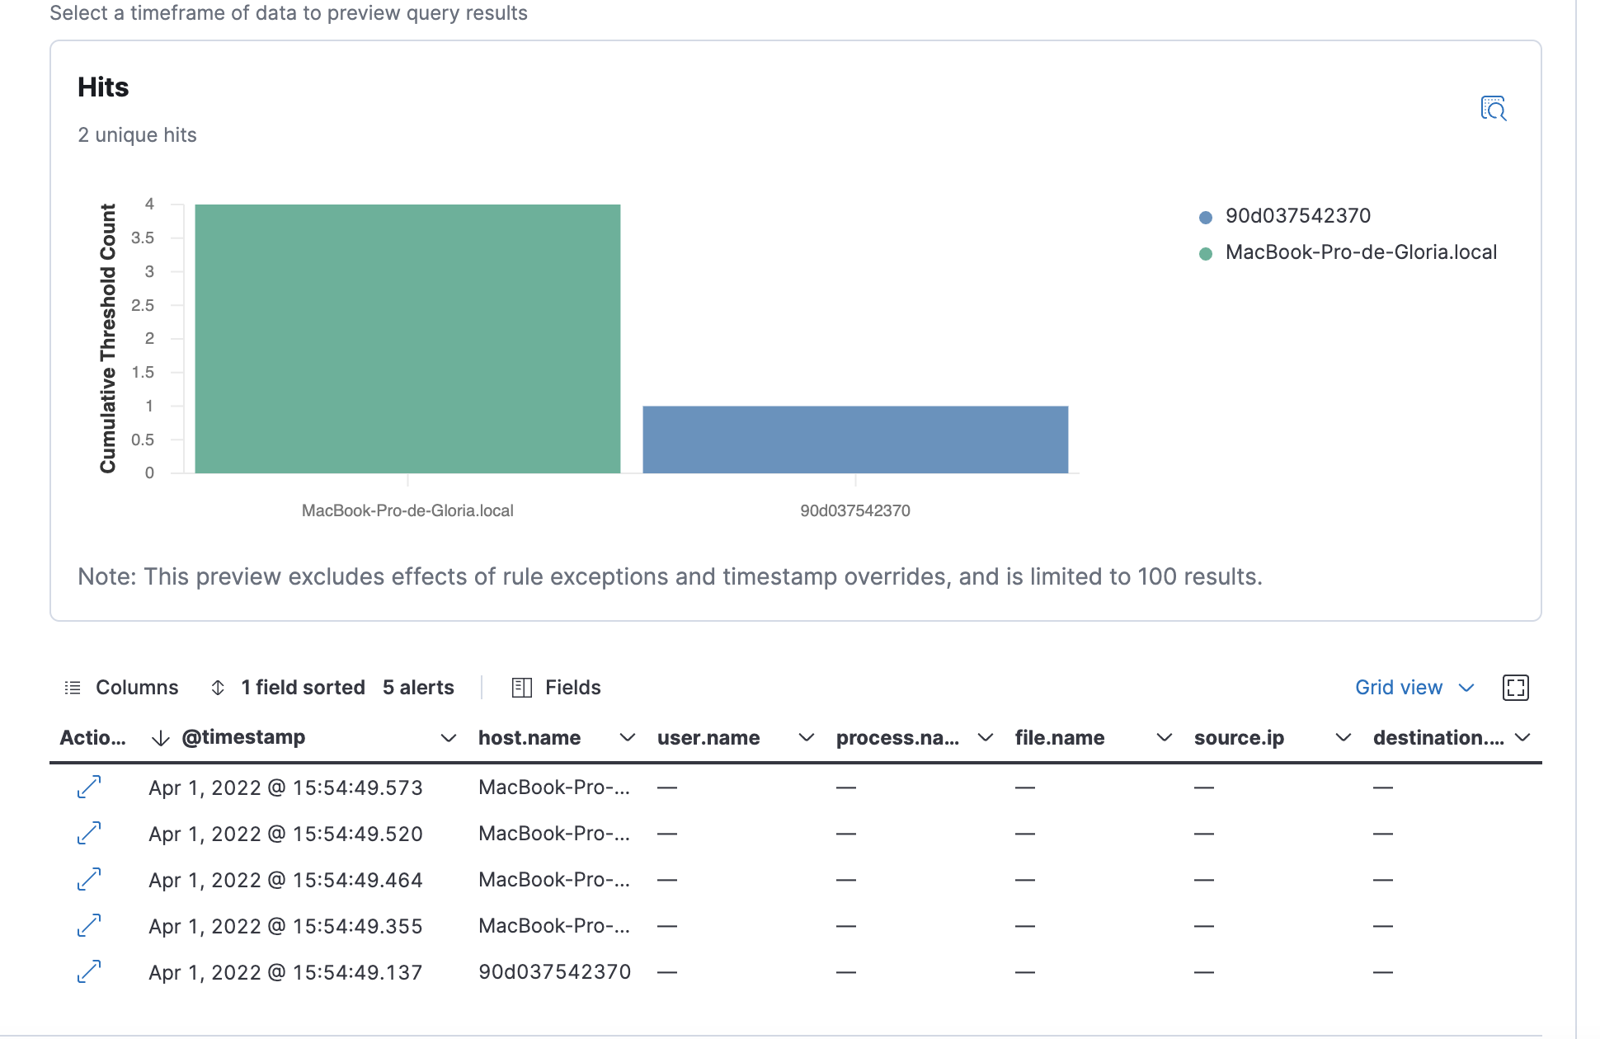Open the source.ip column dropdown
This screenshot has height=1039, width=1600.
pyautogui.click(x=1344, y=737)
